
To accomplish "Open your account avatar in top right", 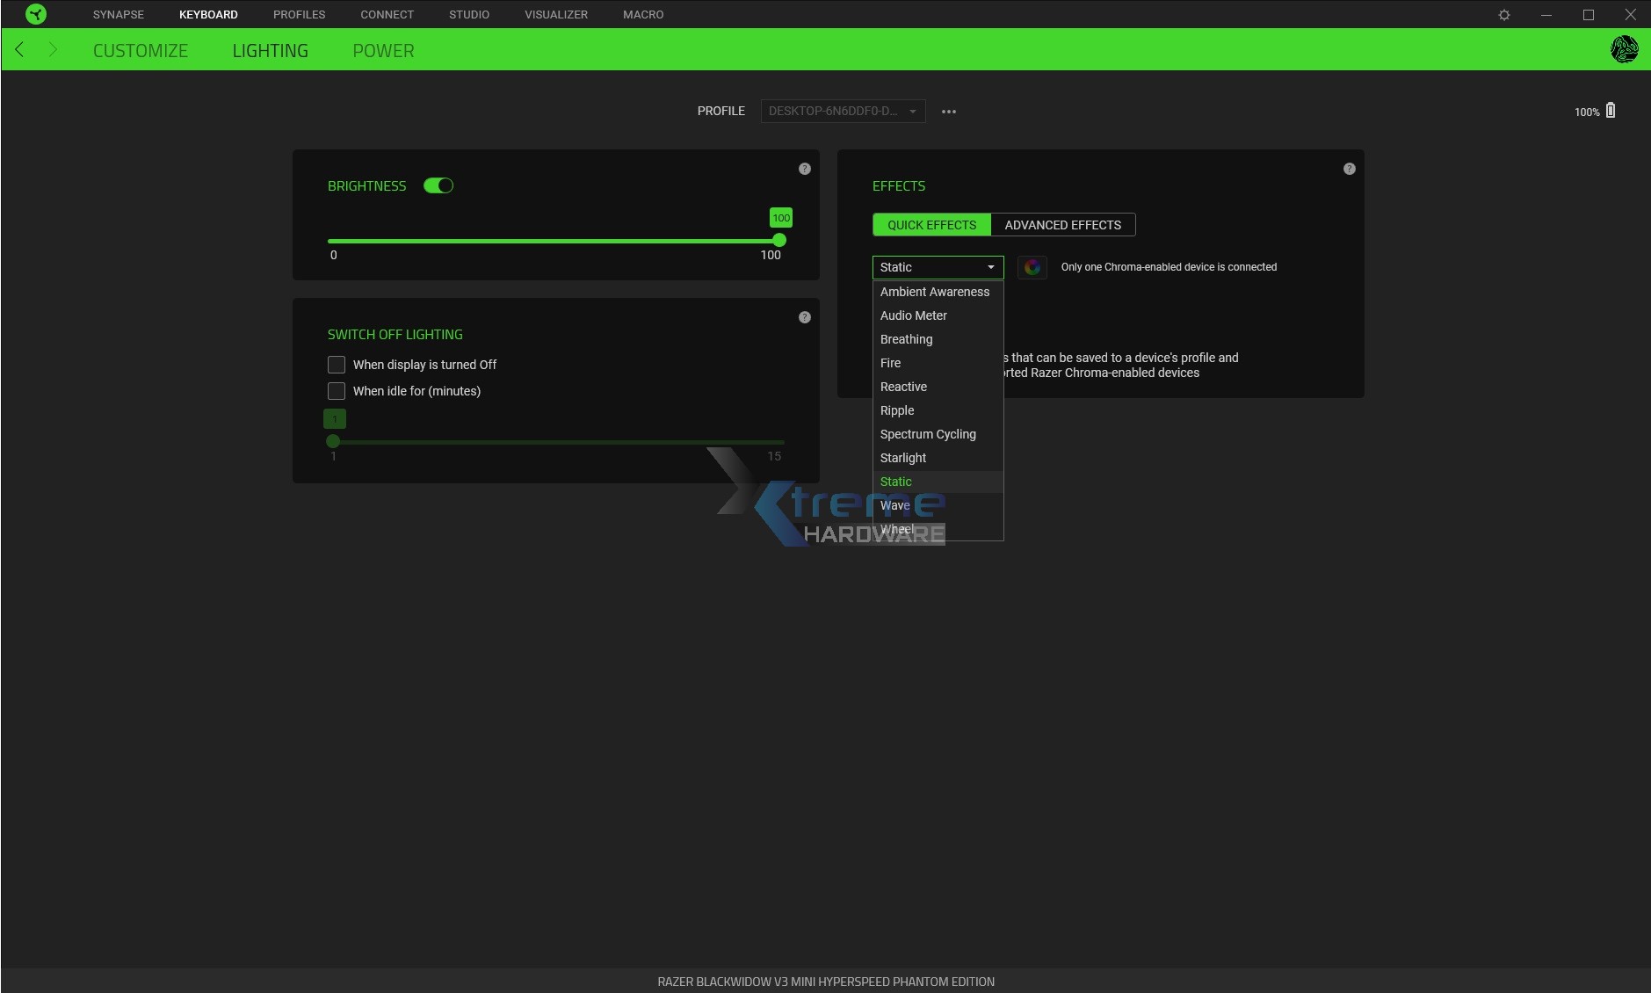I will pos(1625,49).
